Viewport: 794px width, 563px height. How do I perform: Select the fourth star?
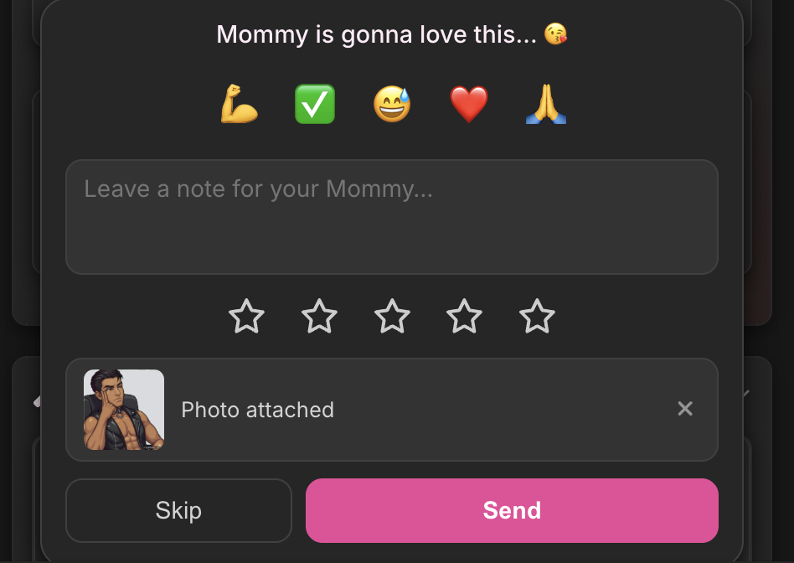[464, 317]
